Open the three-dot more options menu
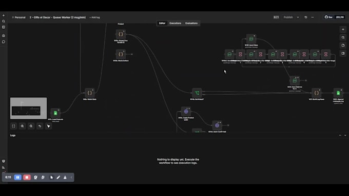 (313, 17)
